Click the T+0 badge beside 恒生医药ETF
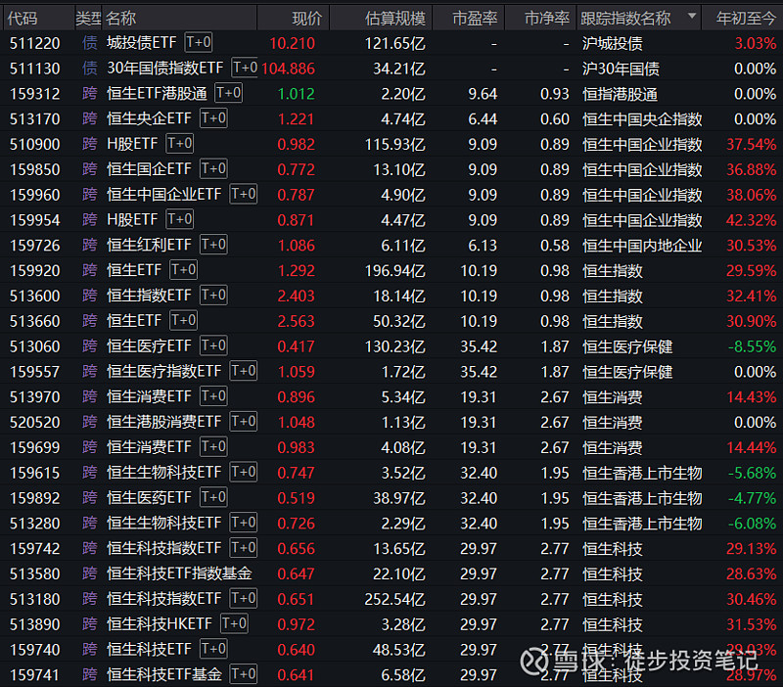The width and height of the screenshot is (783, 687). click(213, 497)
